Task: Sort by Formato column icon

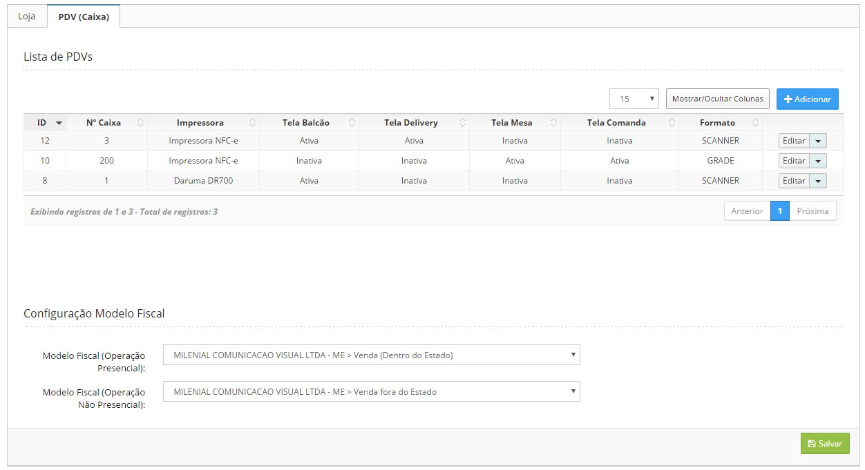Action: [755, 123]
